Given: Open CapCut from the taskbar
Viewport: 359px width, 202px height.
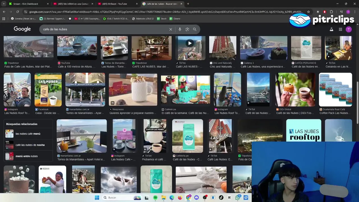Looking at the screenshot, I should click(x=229, y=198).
